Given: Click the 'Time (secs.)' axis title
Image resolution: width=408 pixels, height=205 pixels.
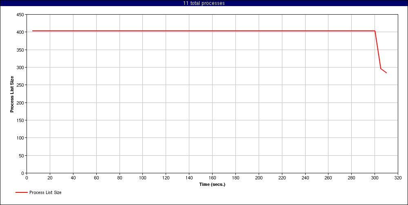Looking at the screenshot, I should point(212,185).
